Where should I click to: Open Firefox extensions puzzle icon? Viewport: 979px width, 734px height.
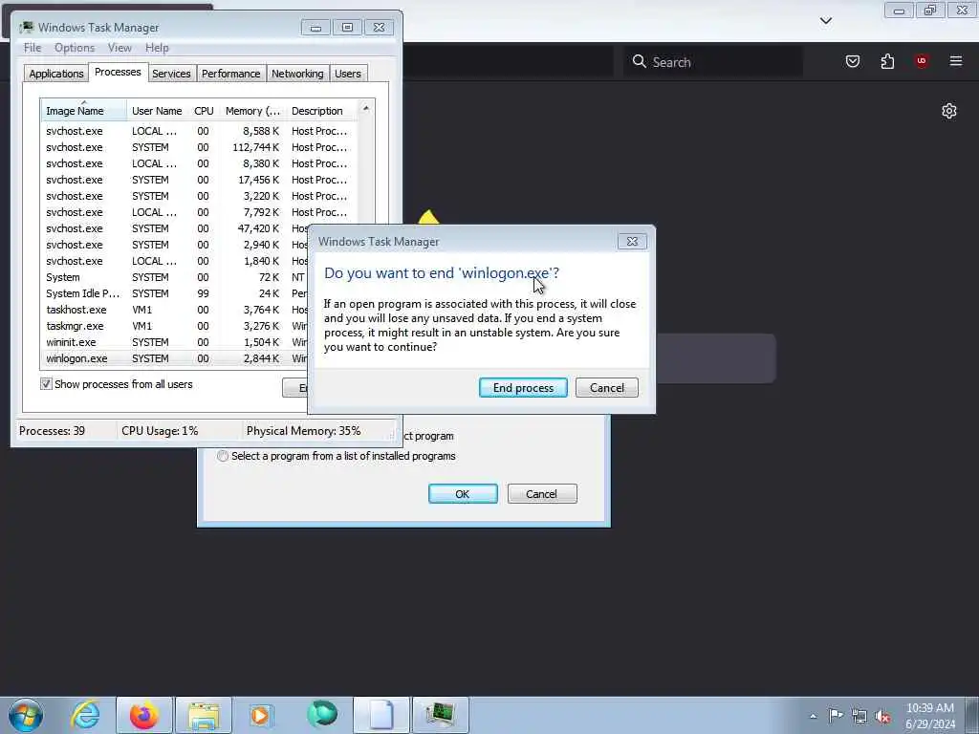click(887, 61)
